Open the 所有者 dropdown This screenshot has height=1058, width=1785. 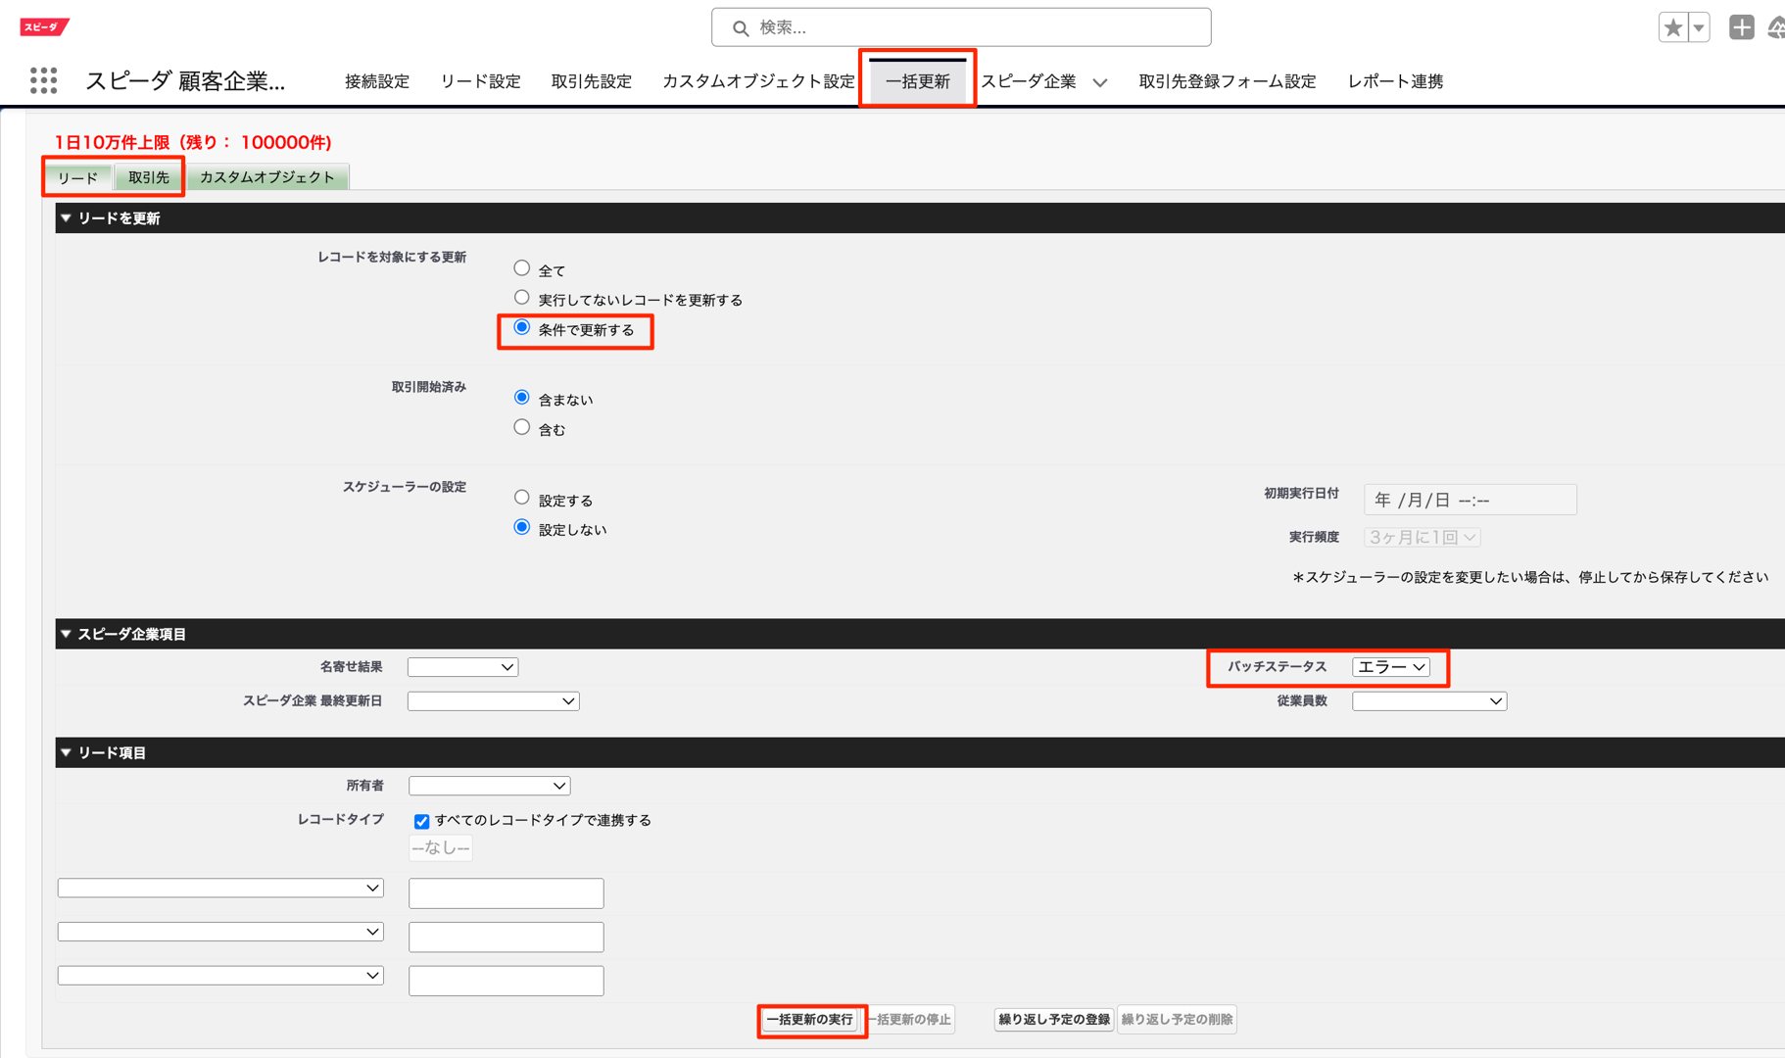tap(489, 786)
